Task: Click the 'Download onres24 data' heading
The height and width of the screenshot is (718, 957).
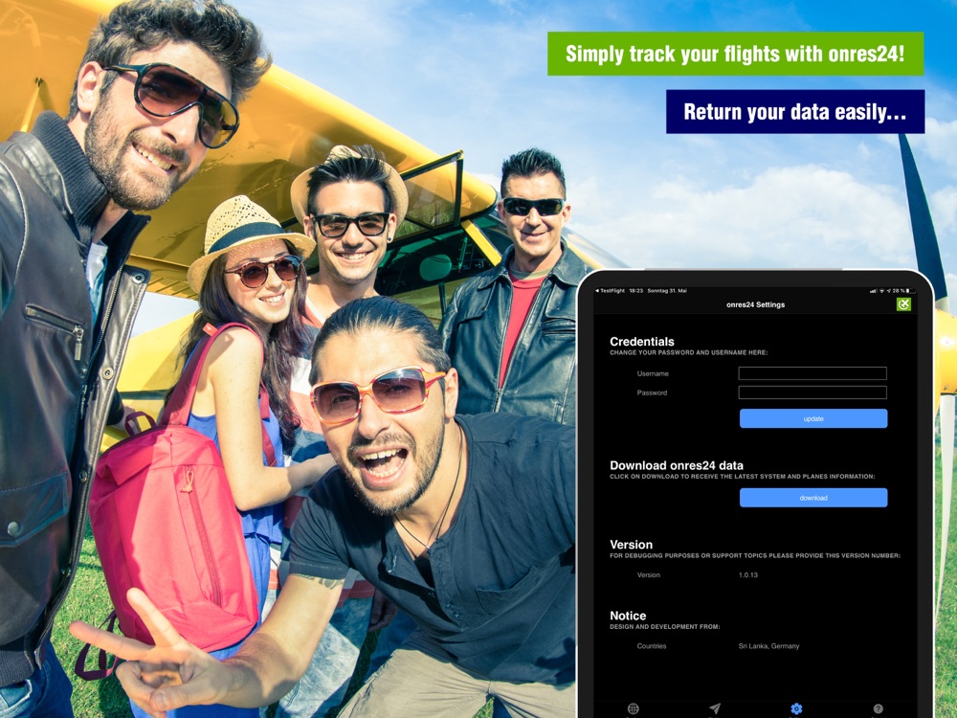Action: 677,465
